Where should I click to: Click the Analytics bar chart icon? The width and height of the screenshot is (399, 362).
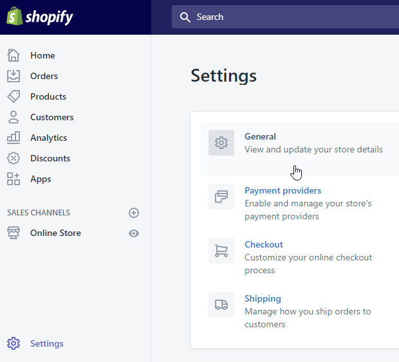(x=14, y=138)
